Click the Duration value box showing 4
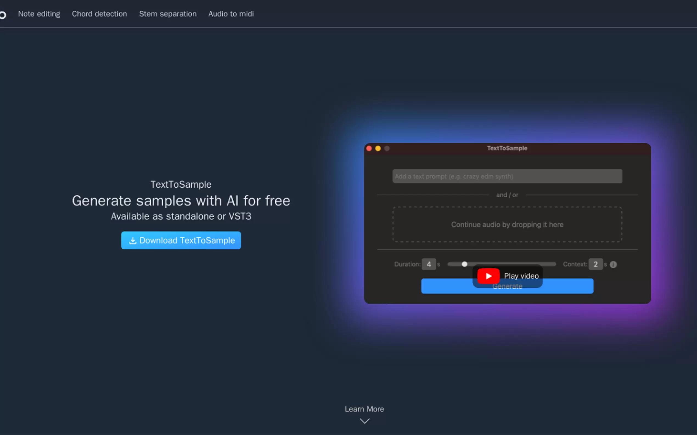The height and width of the screenshot is (435, 697). pyautogui.click(x=428, y=264)
